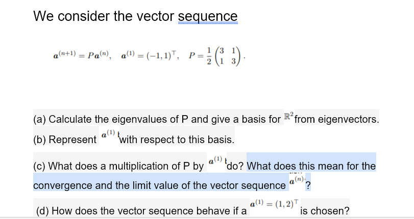Click the underlined word 'sequence' in heading
The width and height of the screenshot is (414, 219).
[x=208, y=16]
